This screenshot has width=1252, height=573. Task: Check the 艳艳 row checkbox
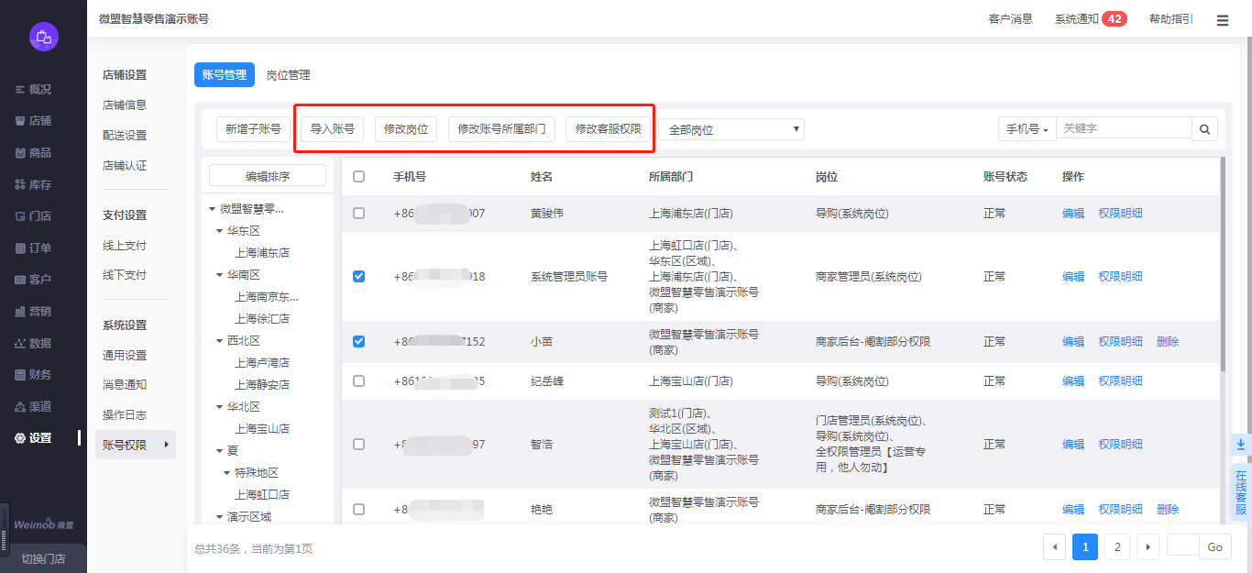(x=358, y=509)
